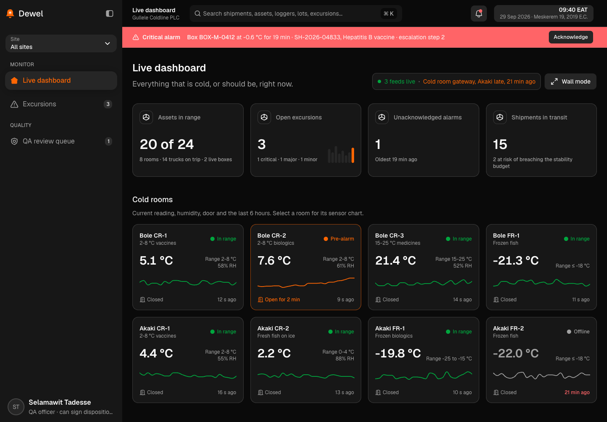Click the '20 of 24' assets value
The height and width of the screenshot is (422, 607).
167,144
